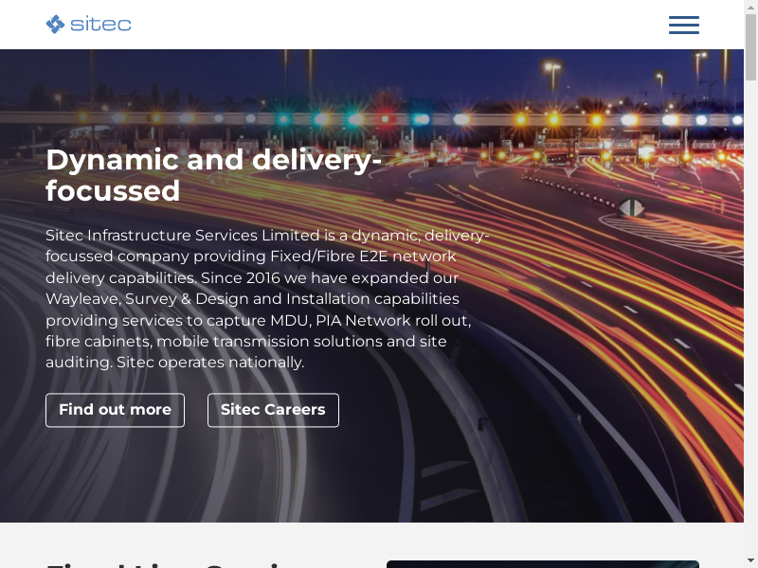This screenshot has height=568, width=758.
Task: Click the street lamps in the hero photo
Action: [x=552, y=71]
